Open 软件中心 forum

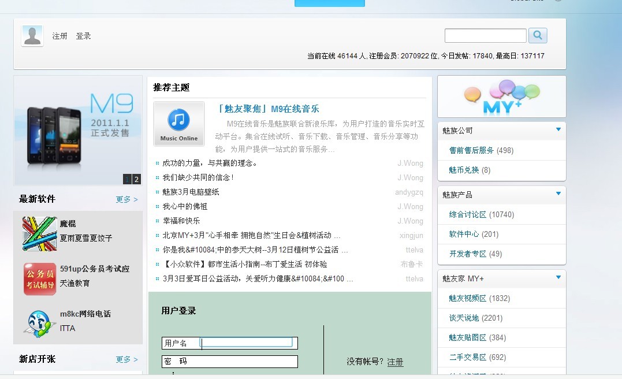click(x=464, y=234)
